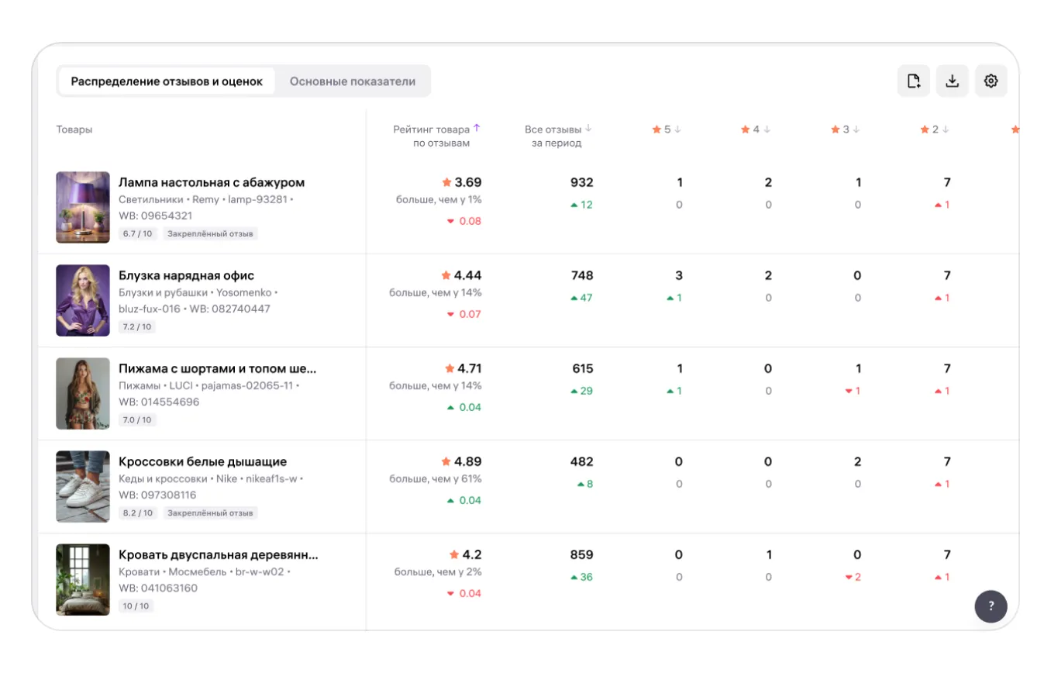
Task: Click Блузка нарядная офис product title
Action: click(x=186, y=276)
